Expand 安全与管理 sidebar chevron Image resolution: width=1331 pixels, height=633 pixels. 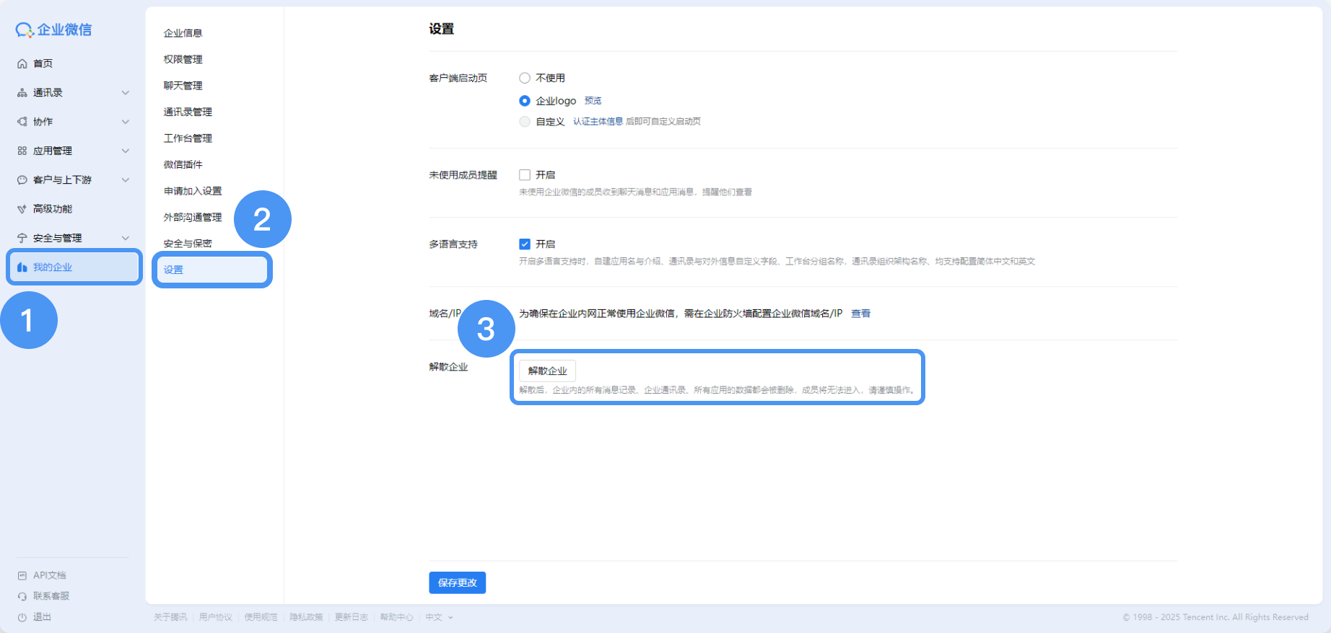point(126,238)
